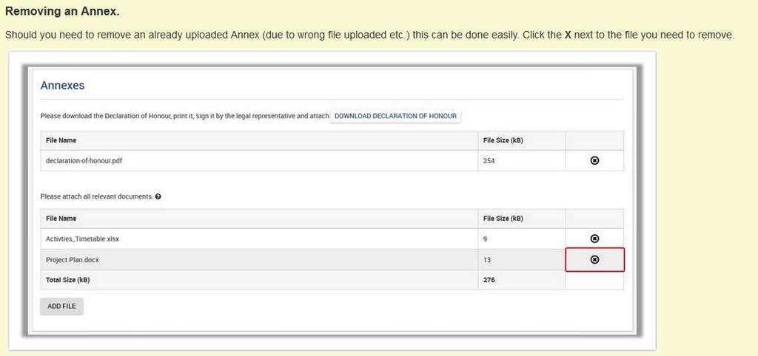Remove the Activties_Timetable.xlsx file
The image size is (758, 356).
tap(594, 239)
